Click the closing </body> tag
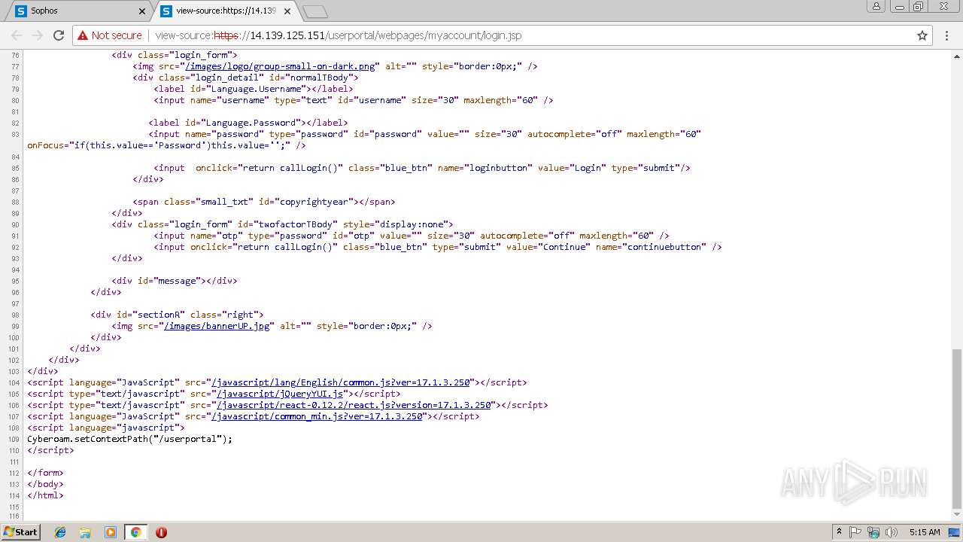The height and width of the screenshot is (542, 963). point(45,484)
